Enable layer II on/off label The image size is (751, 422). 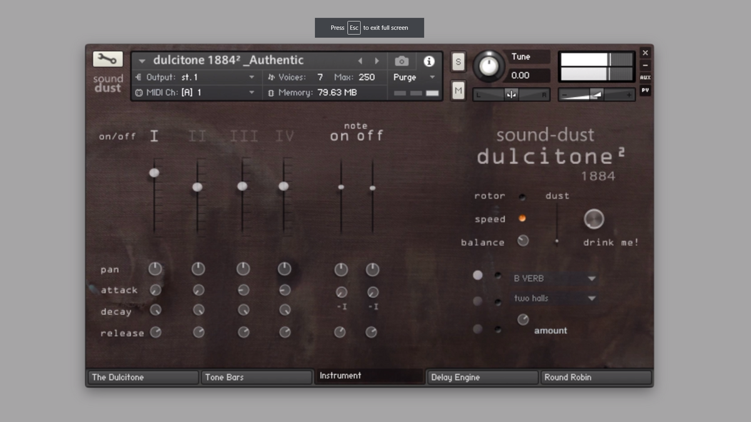coord(197,136)
